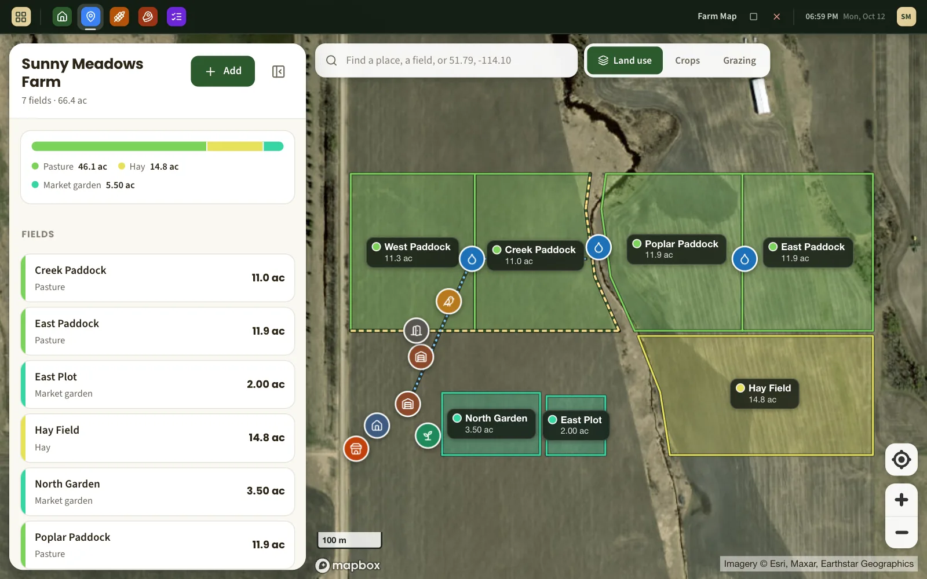
Task: Open East Paddock in fields list
Action: click(158, 331)
